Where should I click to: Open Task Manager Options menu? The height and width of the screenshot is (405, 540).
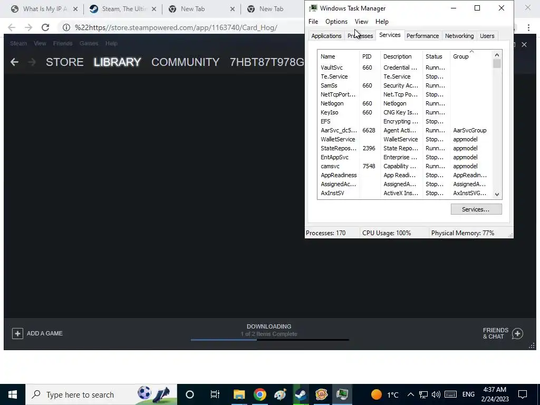click(x=336, y=21)
